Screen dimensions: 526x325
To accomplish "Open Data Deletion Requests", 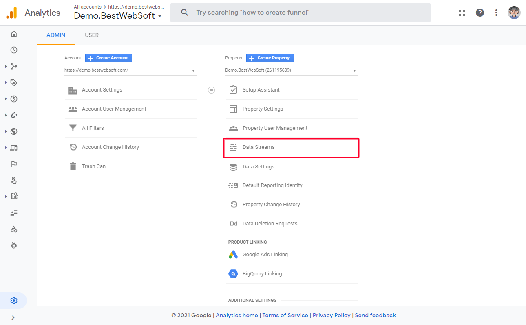I will [x=292, y=224].
